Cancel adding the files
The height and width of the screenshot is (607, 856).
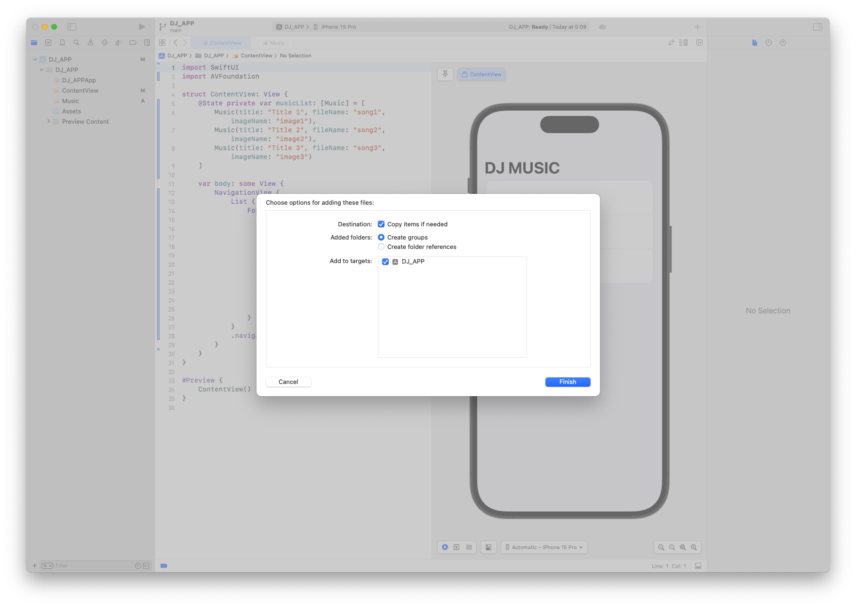tap(288, 382)
